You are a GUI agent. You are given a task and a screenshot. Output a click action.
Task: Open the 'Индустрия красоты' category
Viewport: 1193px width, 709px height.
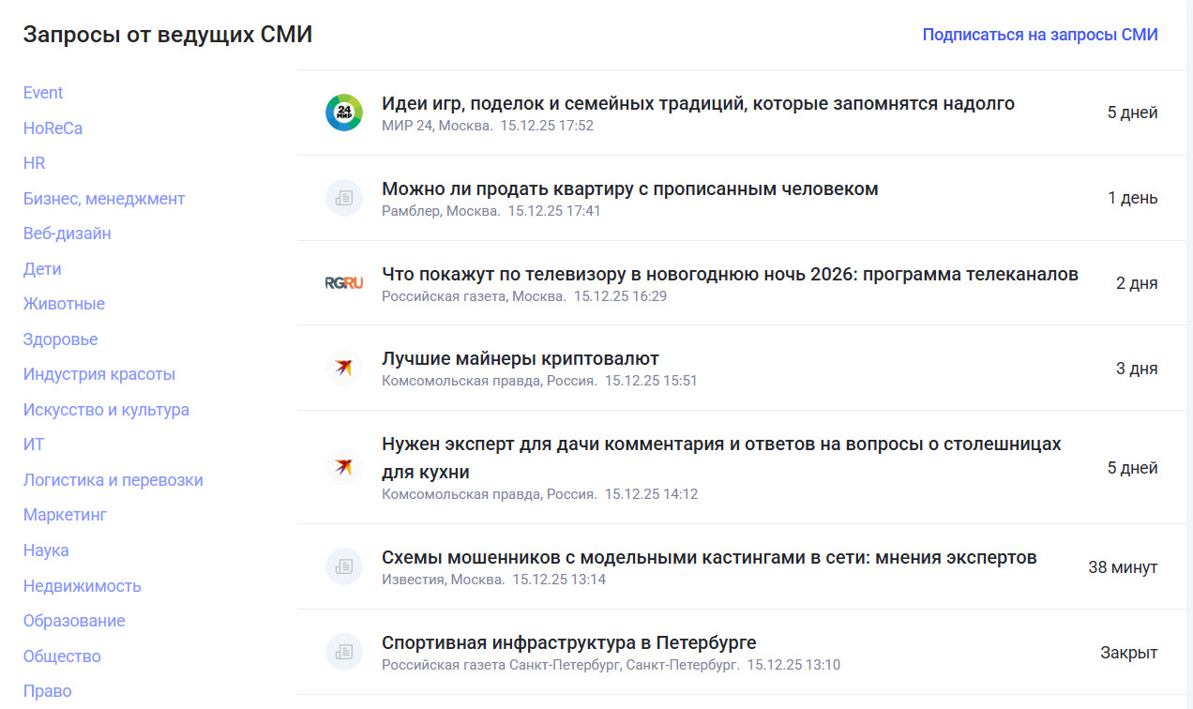click(99, 374)
